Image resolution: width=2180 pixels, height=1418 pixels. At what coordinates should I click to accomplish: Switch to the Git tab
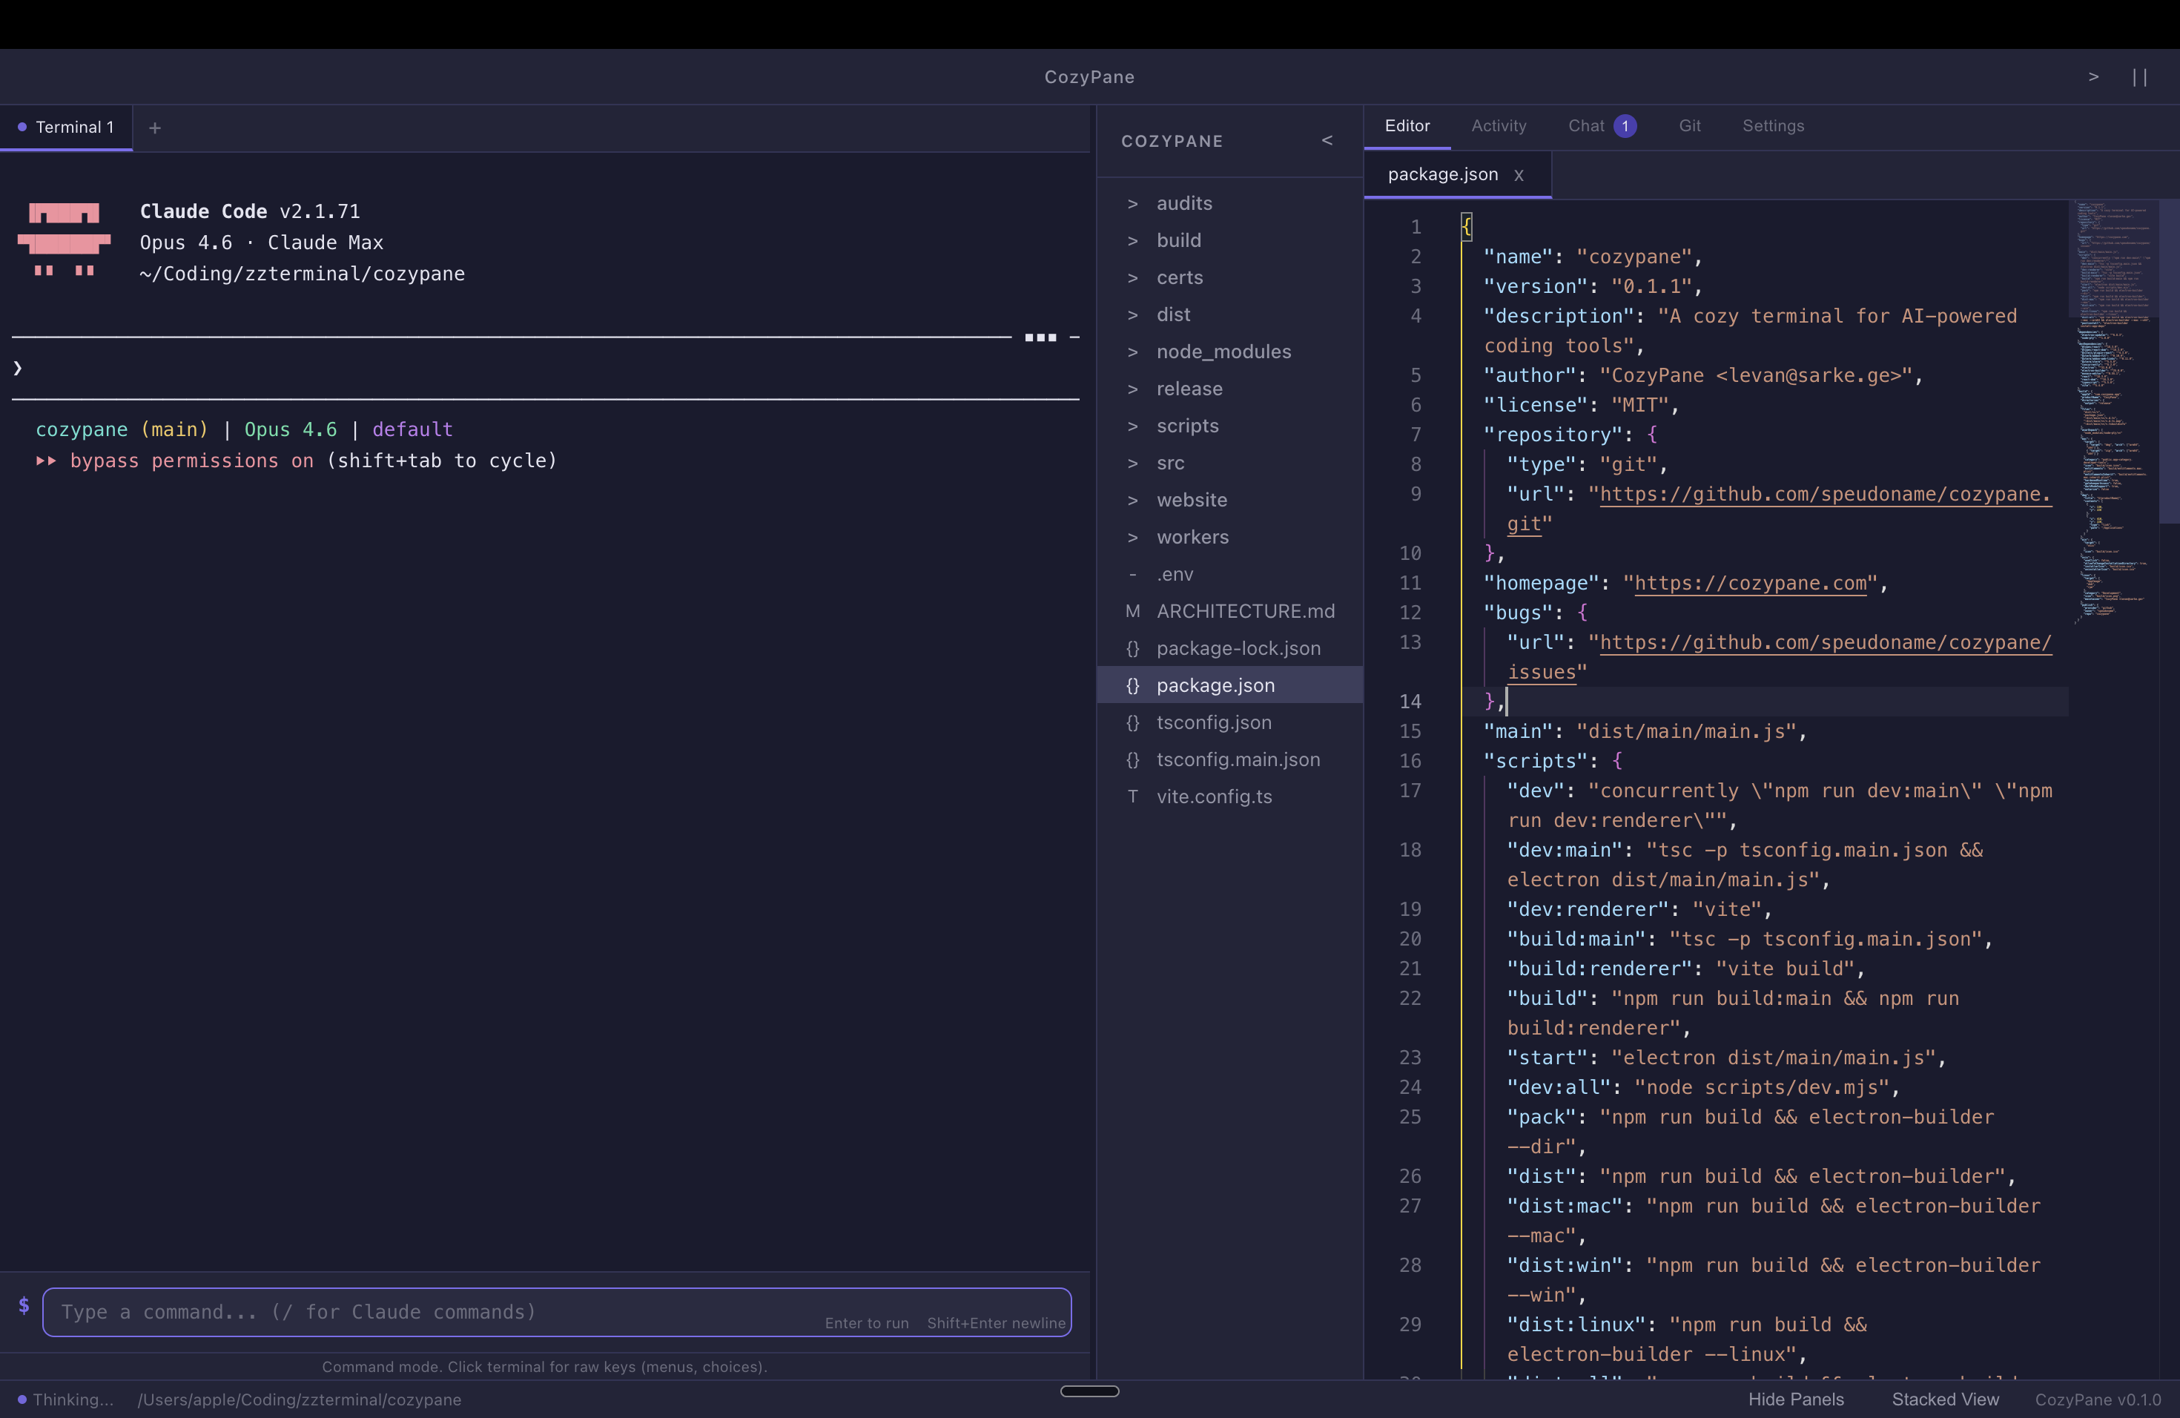[1690, 125]
